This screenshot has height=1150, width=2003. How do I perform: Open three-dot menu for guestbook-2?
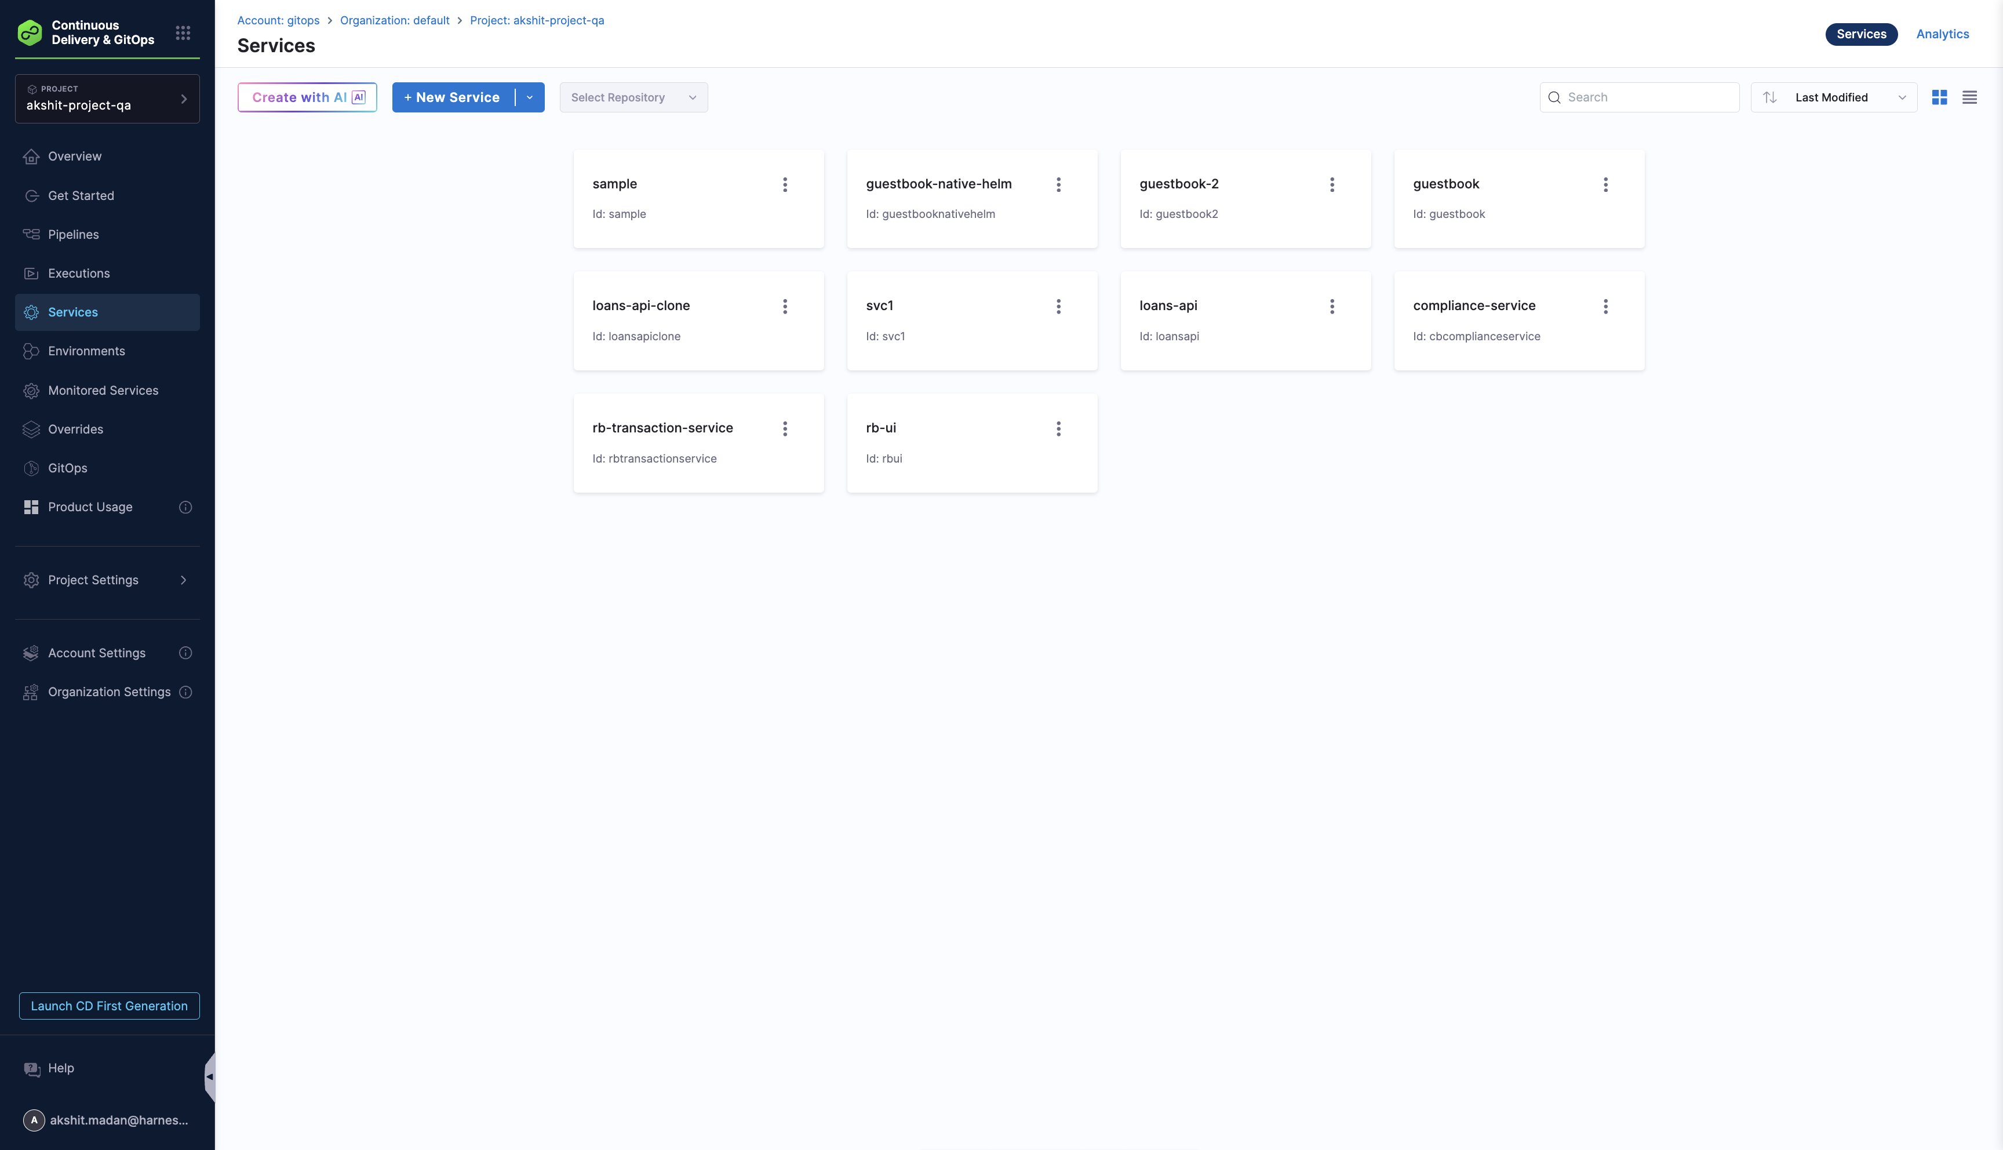(1331, 184)
